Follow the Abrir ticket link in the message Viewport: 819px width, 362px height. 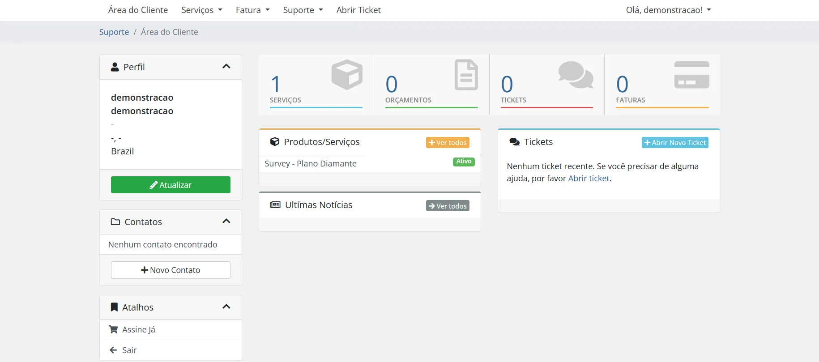589,179
